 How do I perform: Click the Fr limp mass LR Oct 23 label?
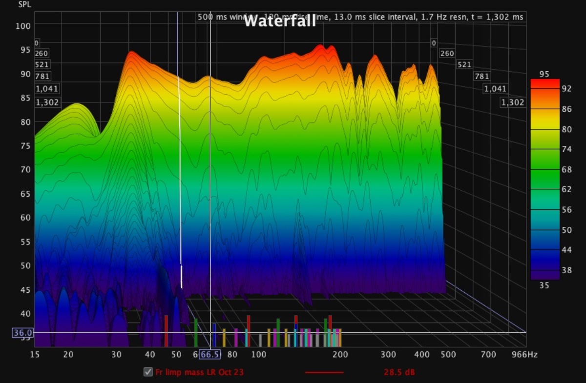(x=199, y=373)
